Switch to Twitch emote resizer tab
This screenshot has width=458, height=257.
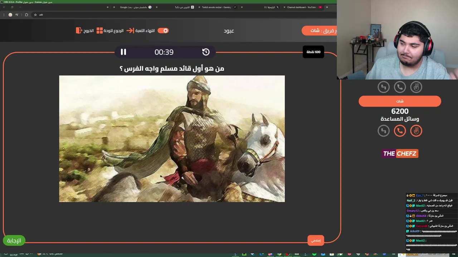(218, 7)
